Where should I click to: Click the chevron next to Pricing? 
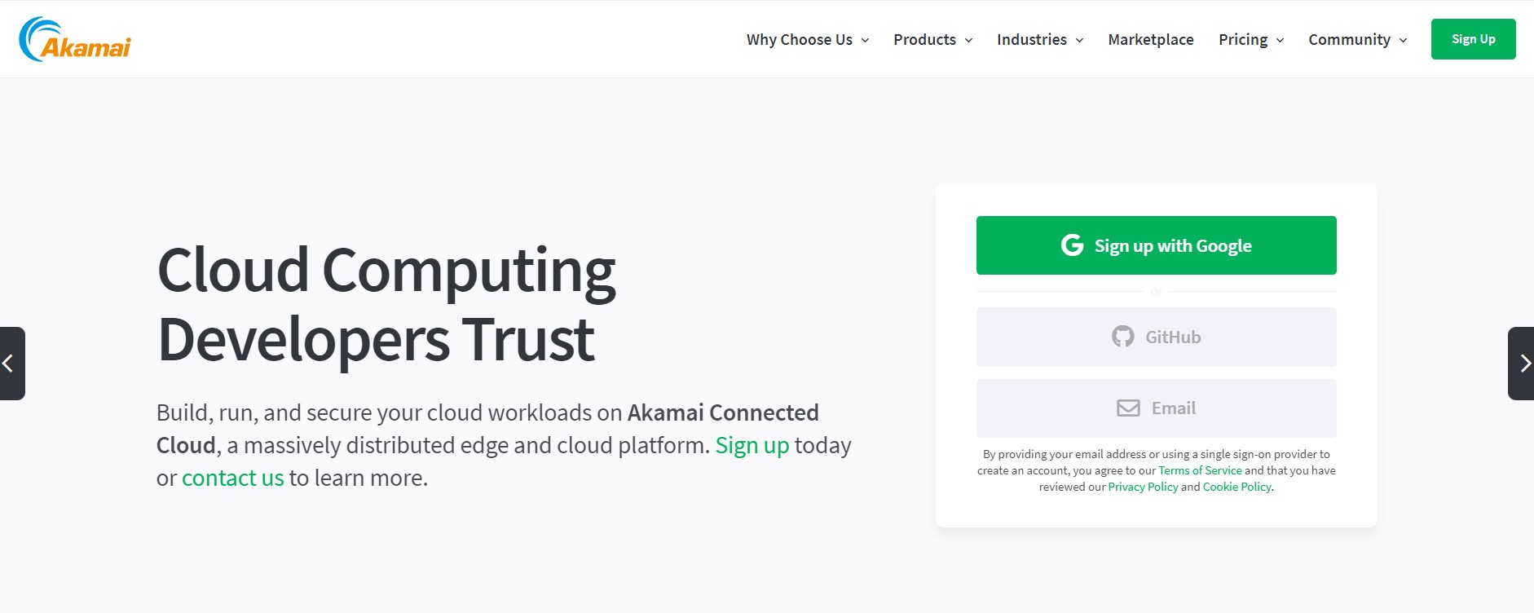pyautogui.click(x=1280, y=40)
